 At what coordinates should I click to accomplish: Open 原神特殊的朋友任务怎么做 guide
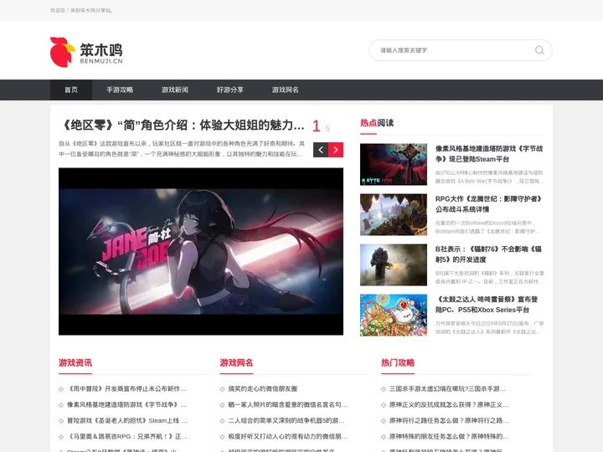449,437
